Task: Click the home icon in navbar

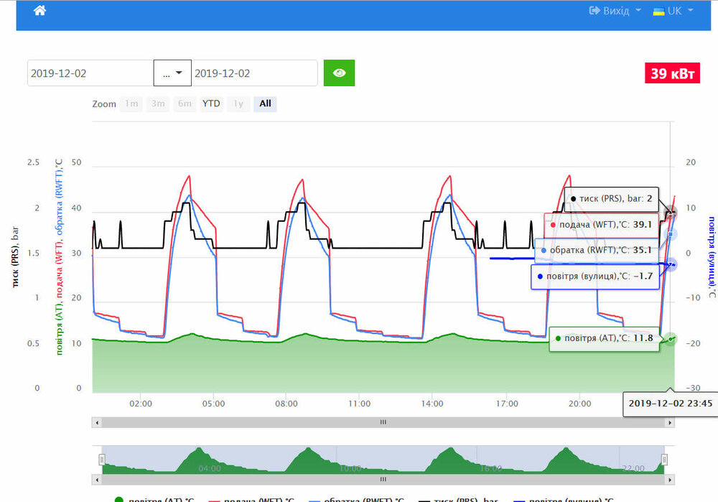Action: coord(39,11)
